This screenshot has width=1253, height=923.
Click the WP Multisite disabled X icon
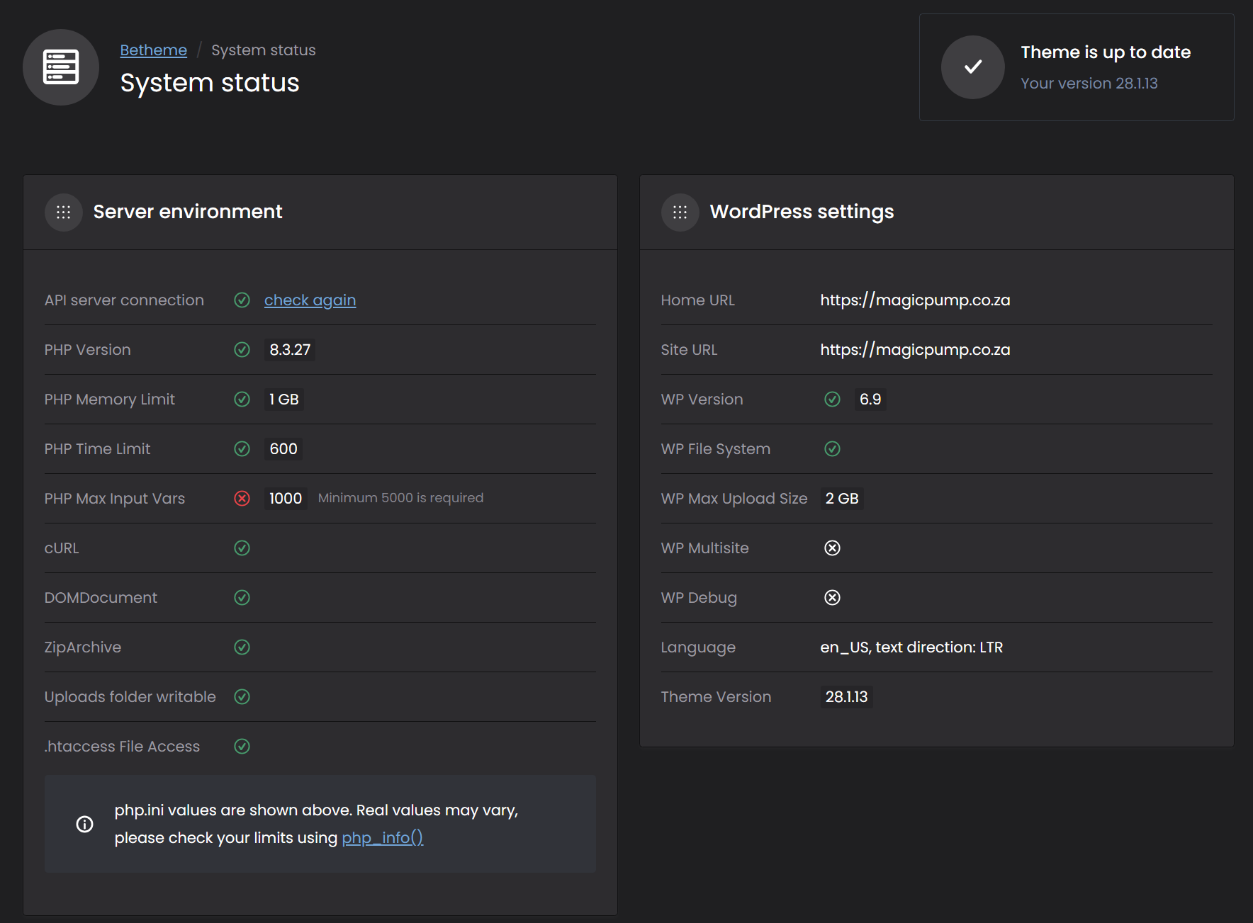pos(832,548)
